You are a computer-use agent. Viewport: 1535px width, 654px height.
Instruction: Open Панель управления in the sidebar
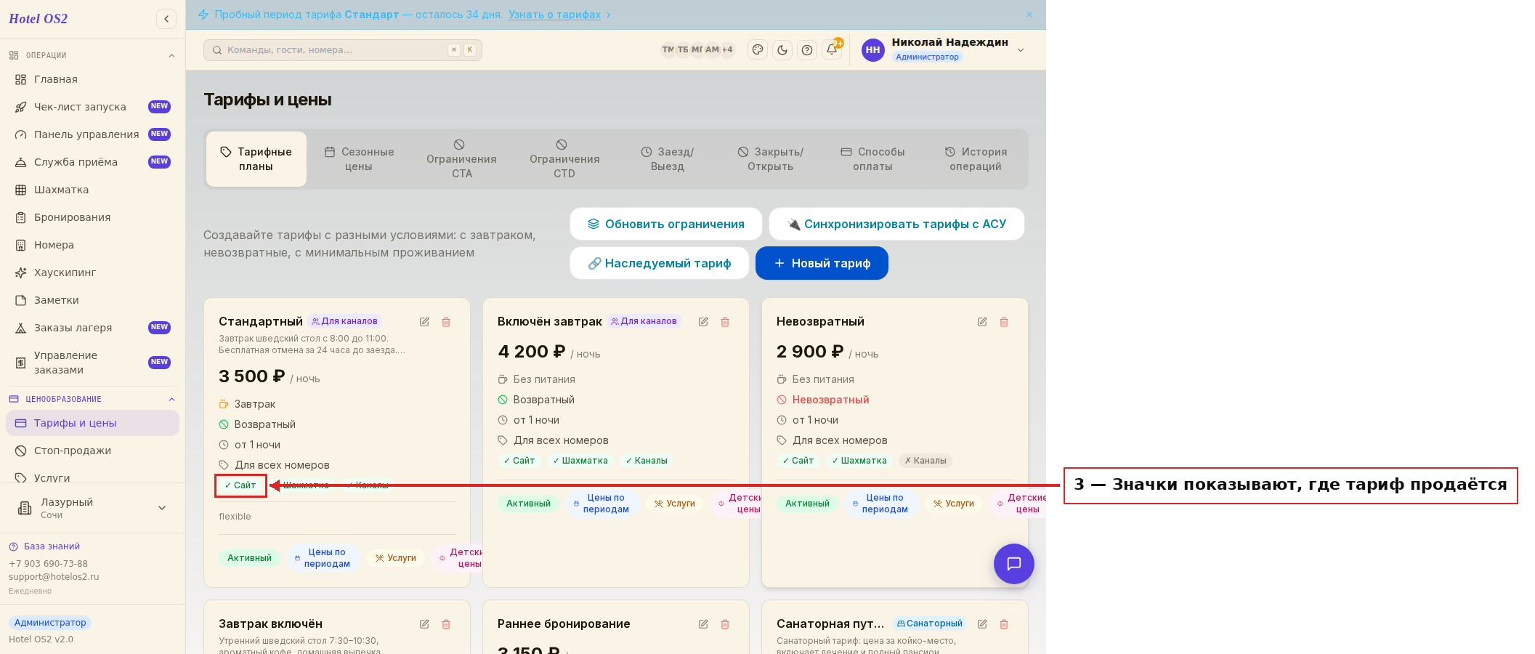(x=92, y=134)
